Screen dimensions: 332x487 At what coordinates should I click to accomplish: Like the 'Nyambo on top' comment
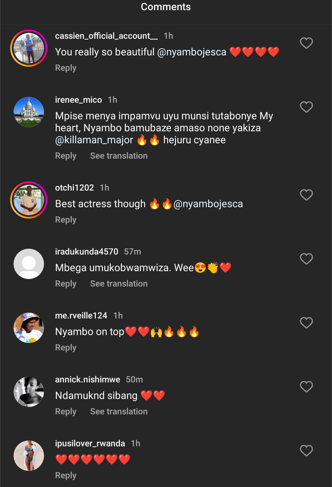click(306, 323)
